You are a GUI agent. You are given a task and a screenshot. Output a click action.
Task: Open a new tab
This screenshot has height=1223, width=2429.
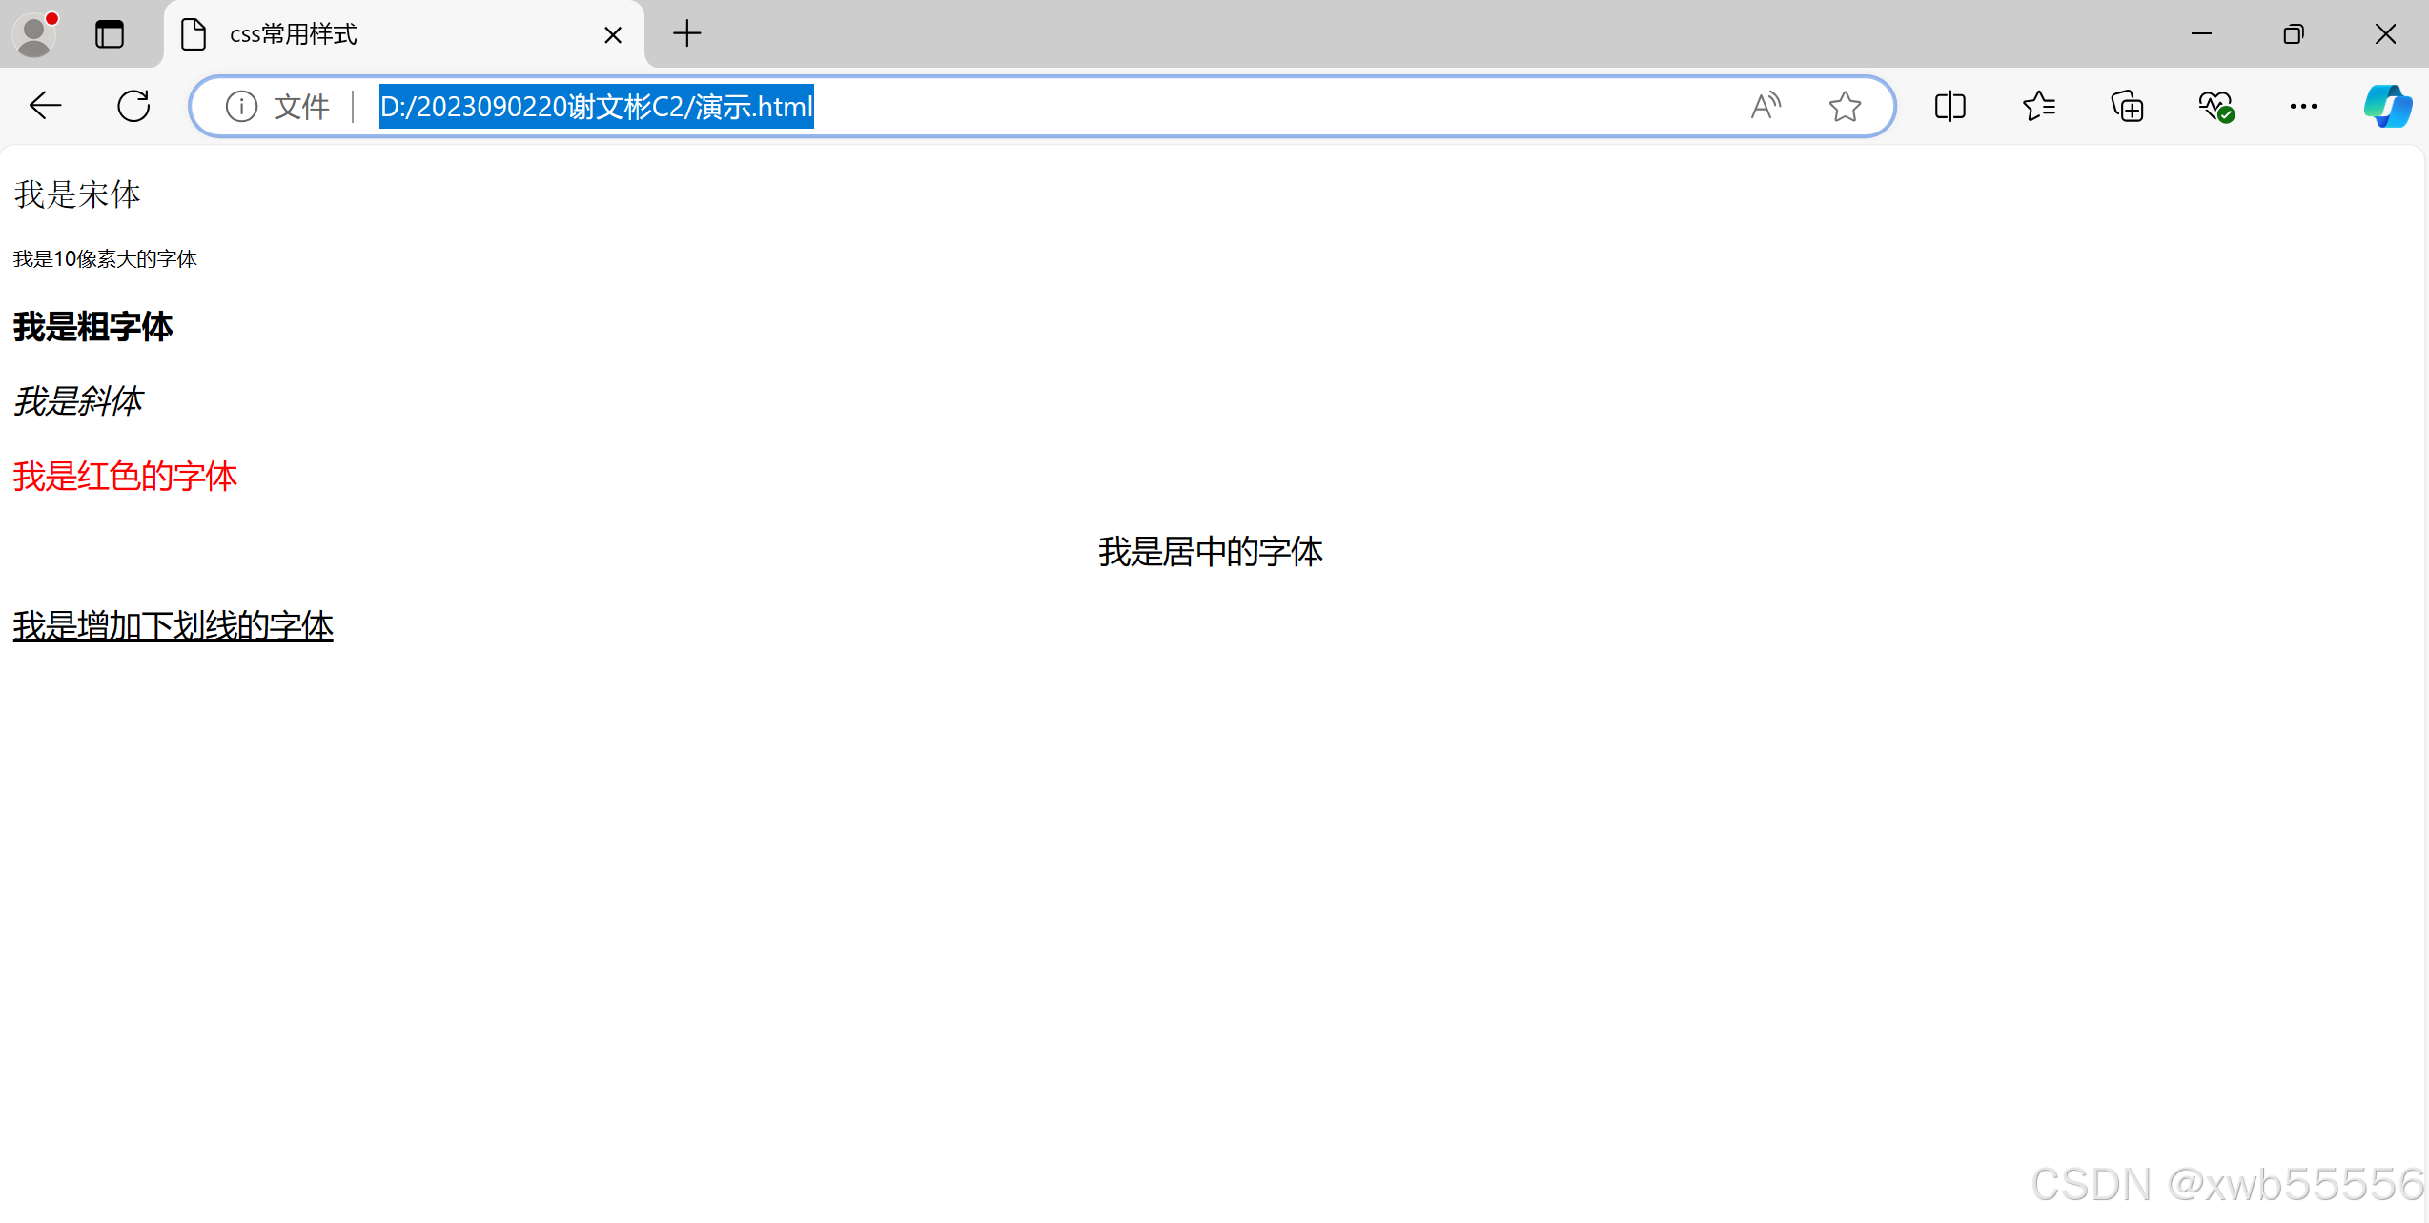(686, 34)
